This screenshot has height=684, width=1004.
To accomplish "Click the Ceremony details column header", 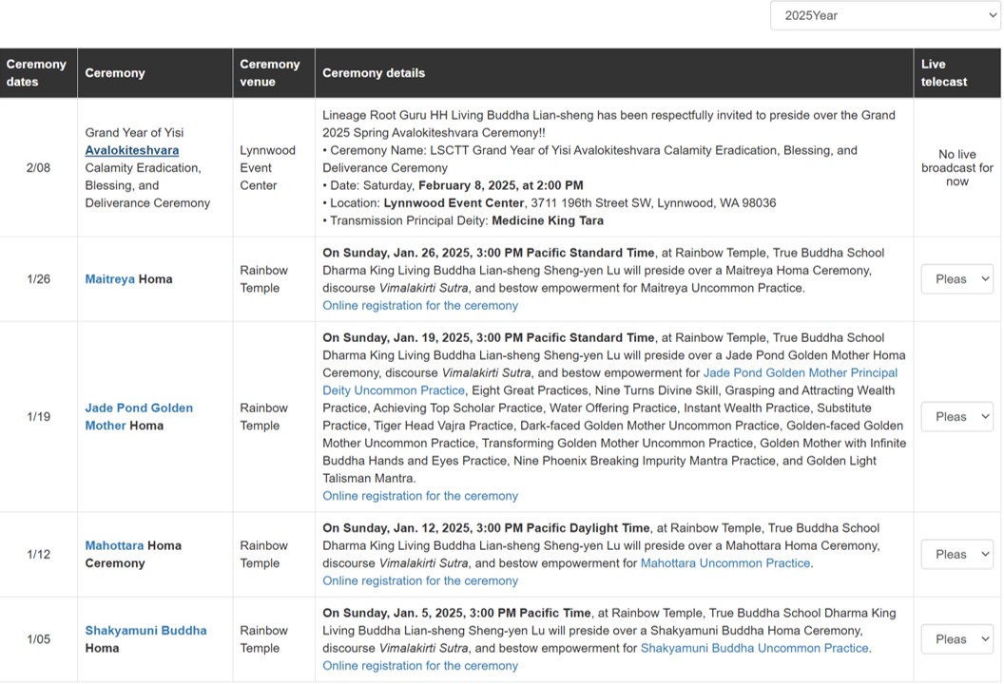I will point(614,73).
